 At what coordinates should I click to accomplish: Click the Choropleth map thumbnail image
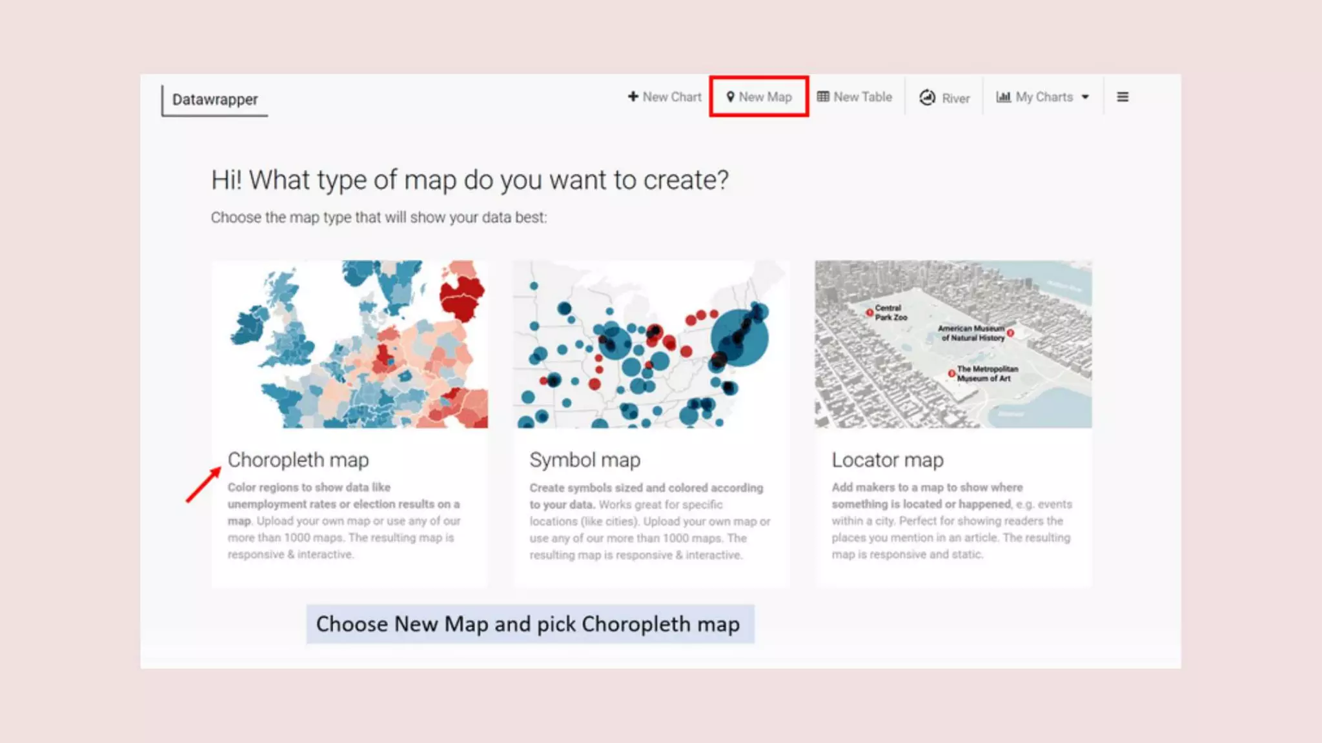pyautogui.click(x=349, y=344)
